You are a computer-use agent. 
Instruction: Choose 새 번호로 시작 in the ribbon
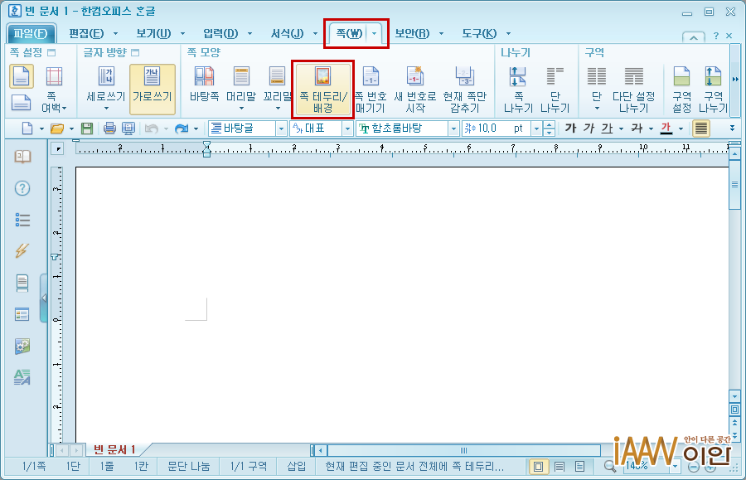[415, 89]
